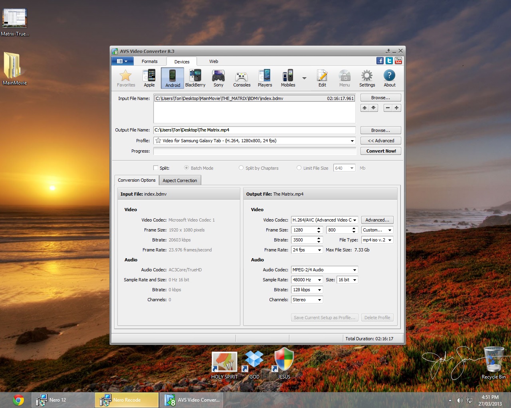Select the Batch Mode radio button
This screenshot has width=511, height=408.
(186, 168)
